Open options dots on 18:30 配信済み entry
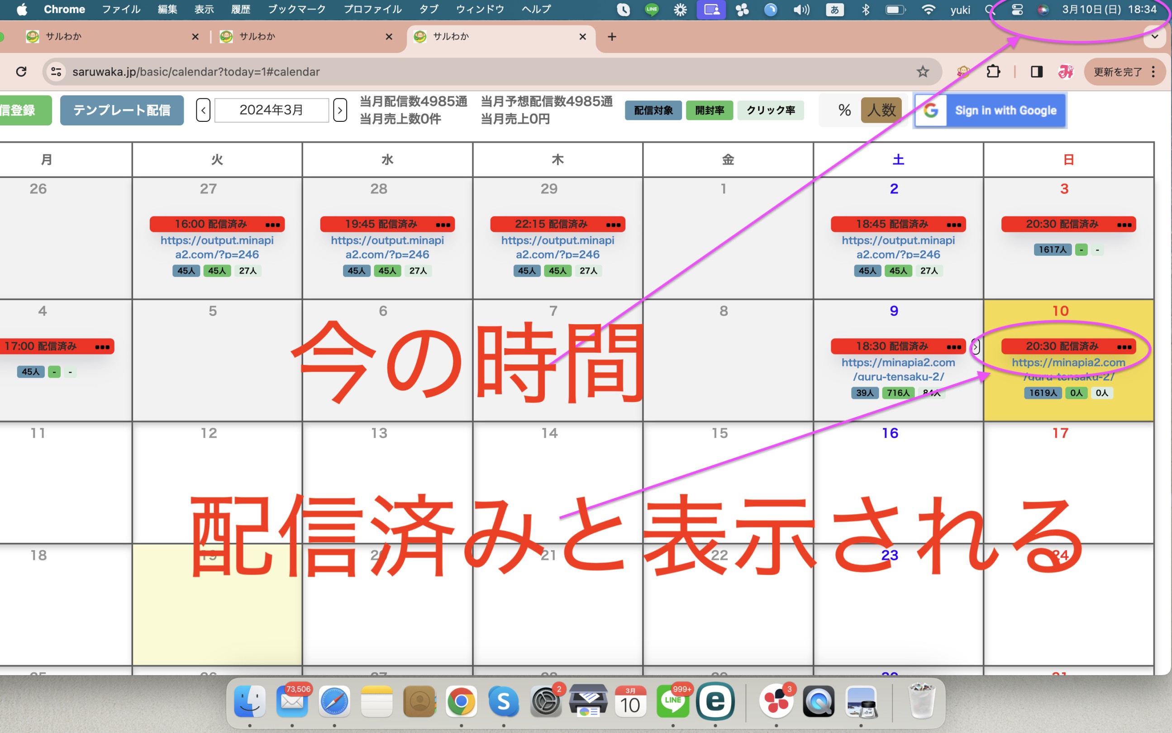Screen dimensions: 1172x733 pos(954,347)
